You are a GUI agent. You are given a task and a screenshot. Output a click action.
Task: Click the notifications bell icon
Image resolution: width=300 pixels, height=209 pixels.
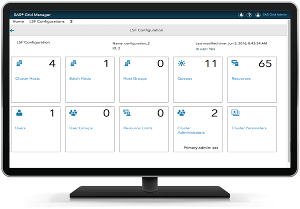[x=241, y=15]
